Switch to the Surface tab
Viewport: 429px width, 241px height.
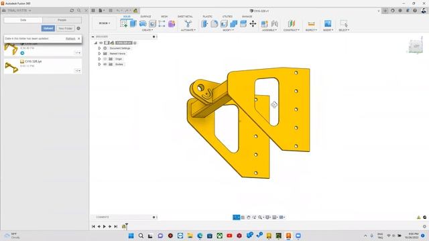coord(145,17)
